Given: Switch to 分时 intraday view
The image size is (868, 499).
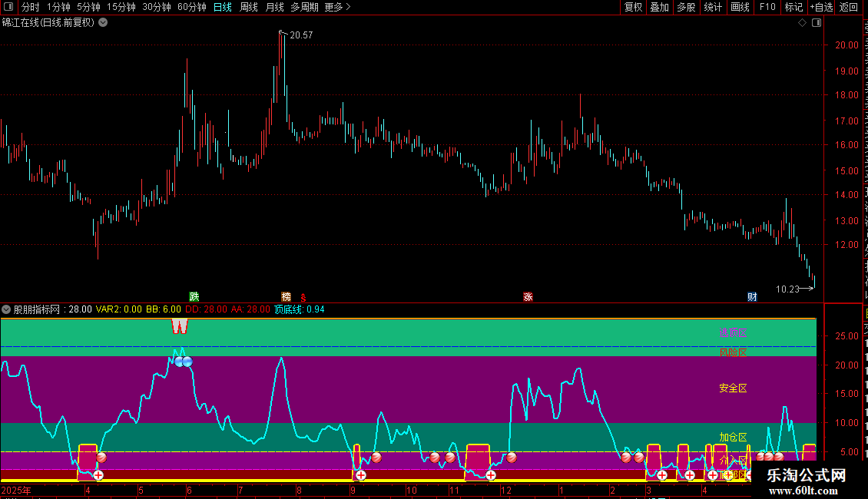Looking at the screenshot, I should (x=31, y=7).
